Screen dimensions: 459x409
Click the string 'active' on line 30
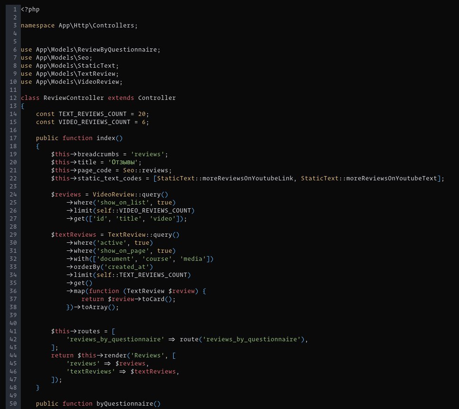tap(112, 243)
